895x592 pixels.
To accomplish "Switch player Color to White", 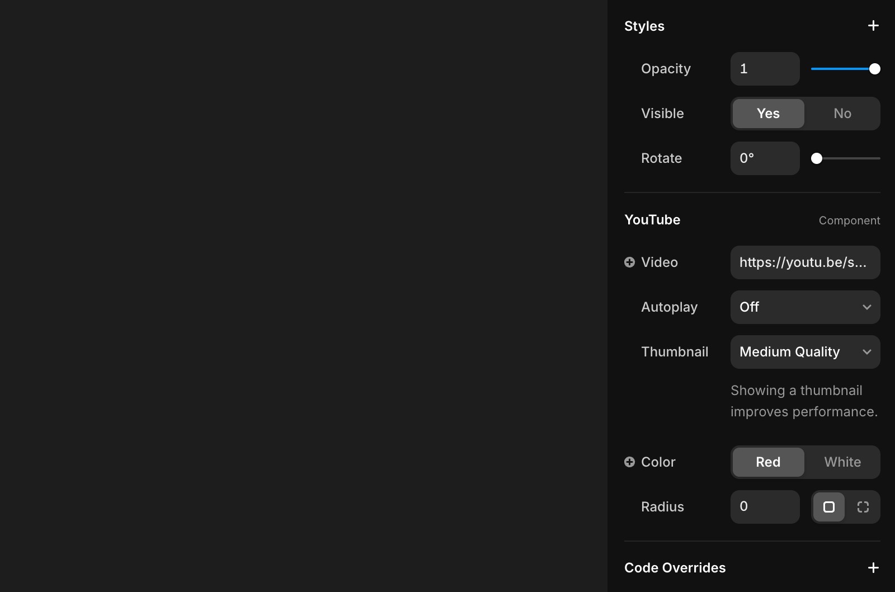I will click(x=842, y=462).
